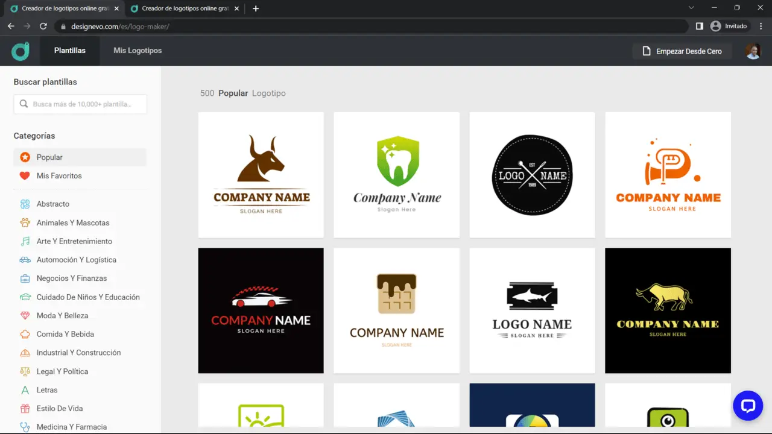This screenshot has width=772, height=434.
Task: Click the chef hat icon for Comida Y Bebida
Action: 25,334
